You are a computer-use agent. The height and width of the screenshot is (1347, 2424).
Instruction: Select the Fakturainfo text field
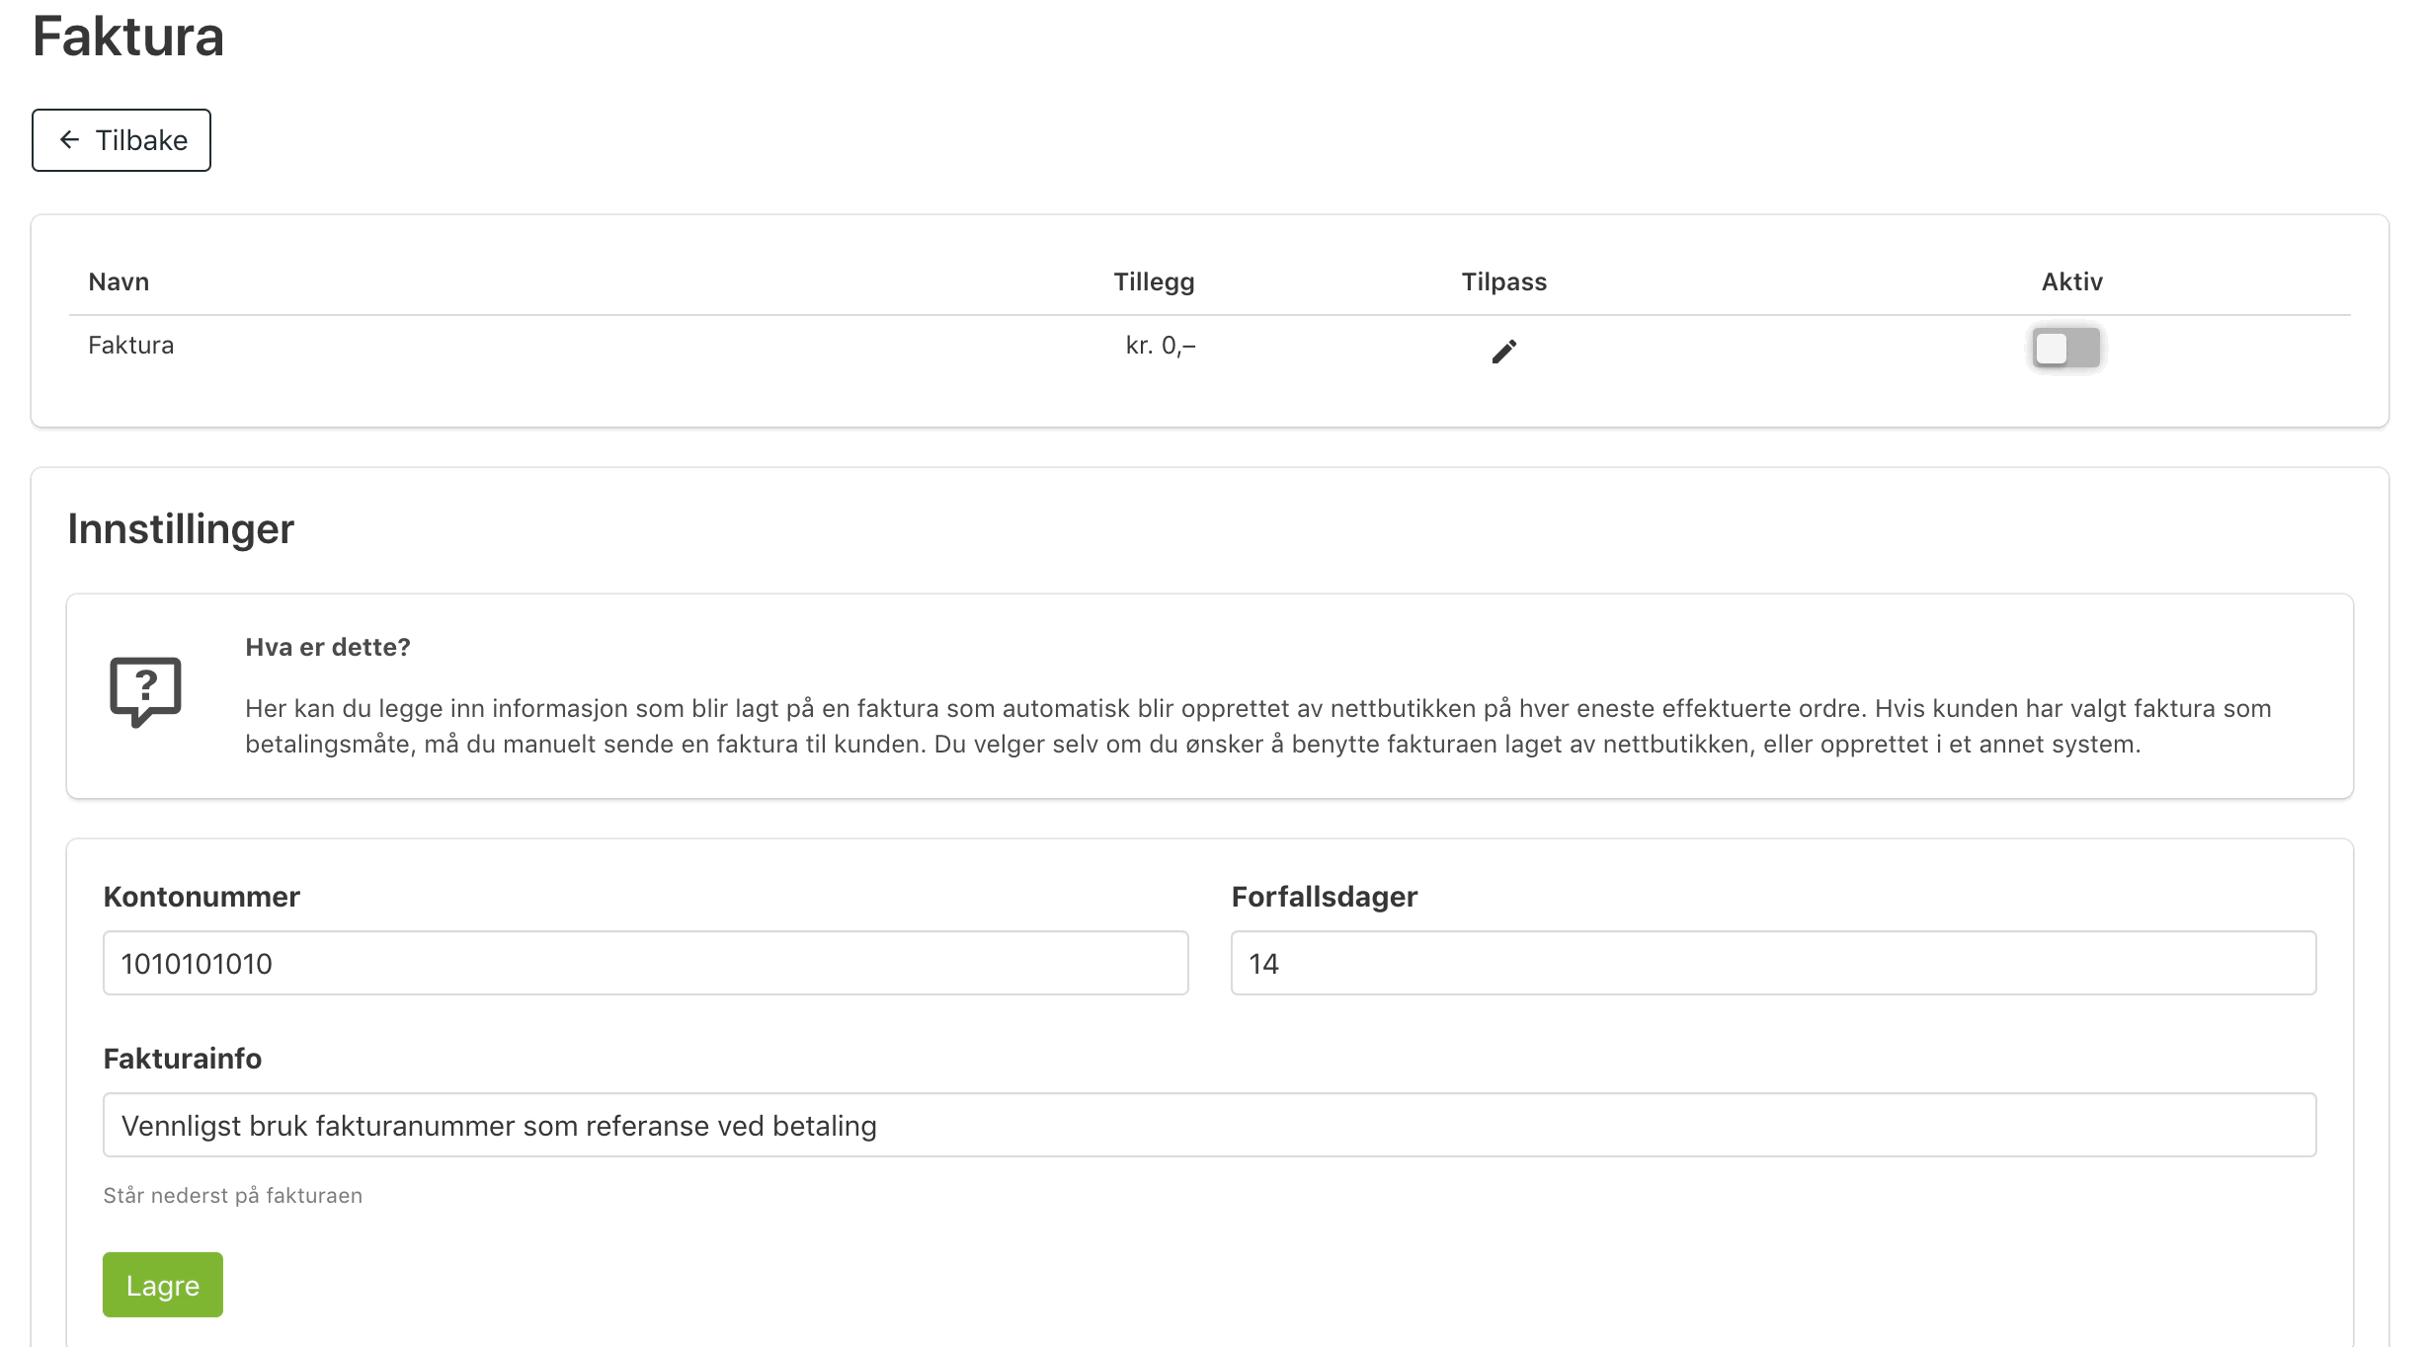pos(1210,1125)
